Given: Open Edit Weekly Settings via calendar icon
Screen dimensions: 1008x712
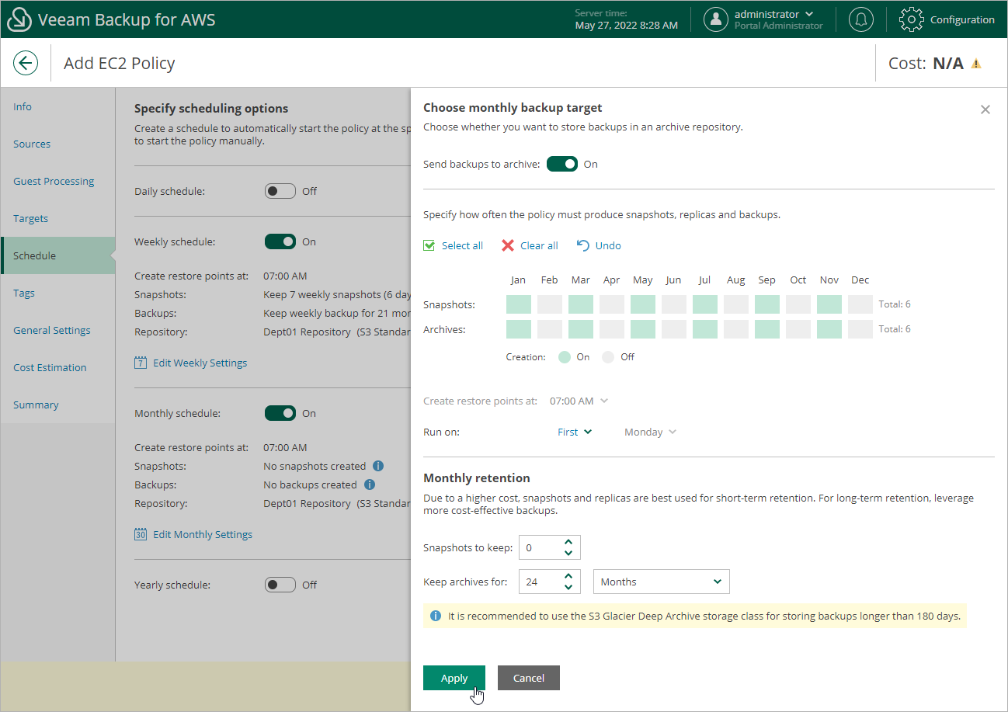Looking at the screenshot, I should [x=141, y=362].
